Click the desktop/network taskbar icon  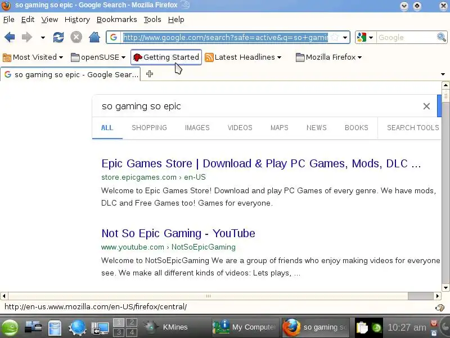click(x=33, y=327)
